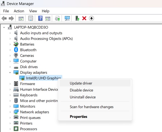This screenshot has width=162, height=132.
Task: Click the Disable device down-arrow icon
Action: pyautogui.click(x=91, y=18)
